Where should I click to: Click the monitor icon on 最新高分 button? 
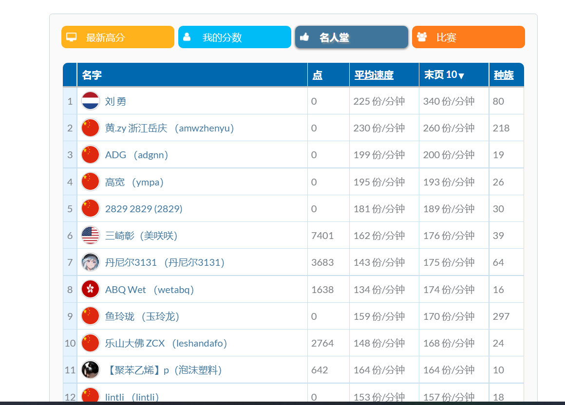(71, 37)
